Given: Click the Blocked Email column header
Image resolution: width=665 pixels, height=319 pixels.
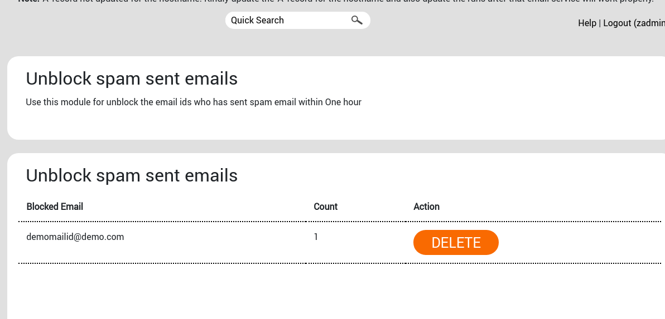Looking at the screenshot, I should 55,207.
